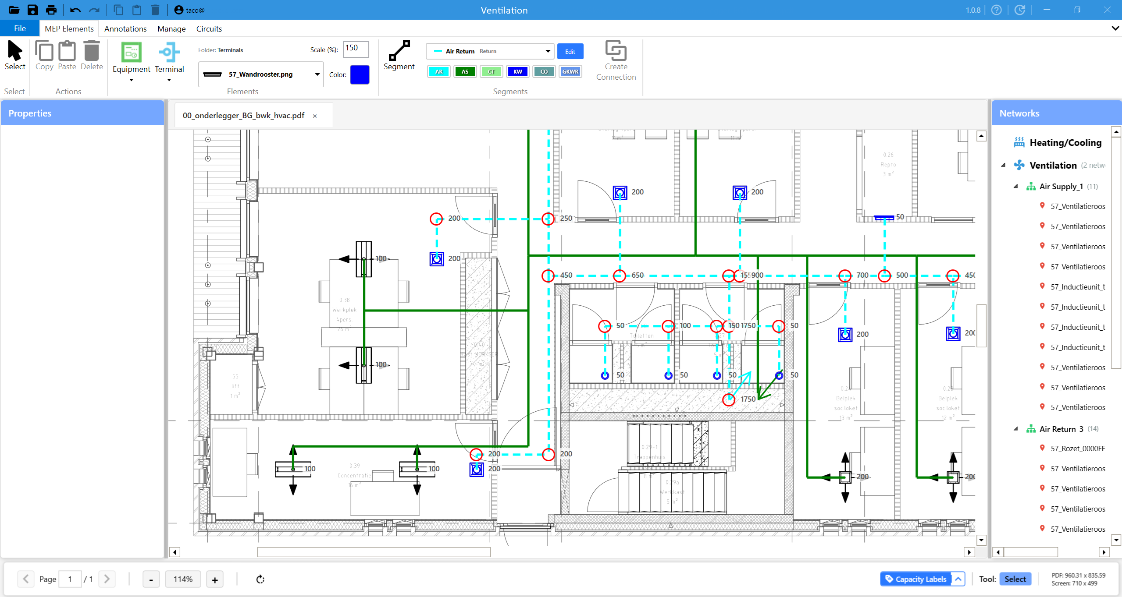The width and height of the screenshot is (1122, 597).
Task: Rotate the page view
Action: pyautogui.click(x=260, y=579)
